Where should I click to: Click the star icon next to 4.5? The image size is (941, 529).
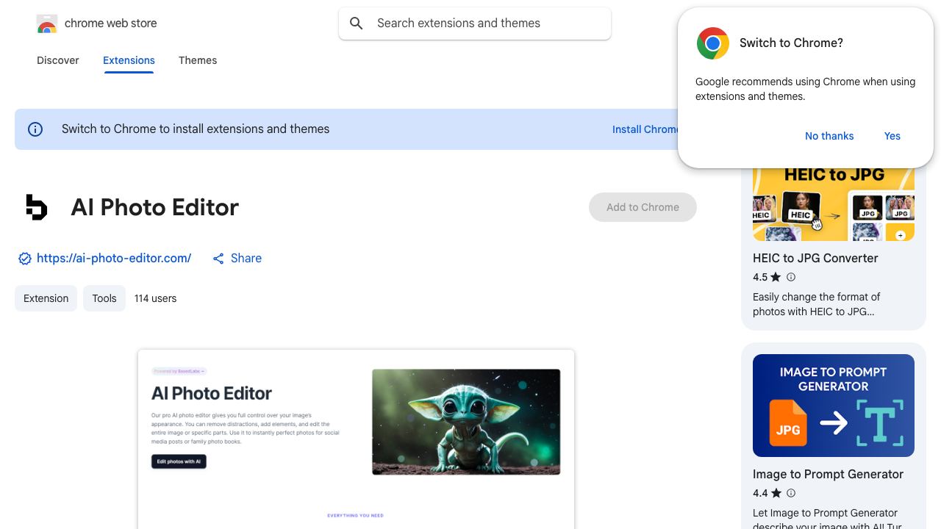pyautogui.click(x=776, y=277)
